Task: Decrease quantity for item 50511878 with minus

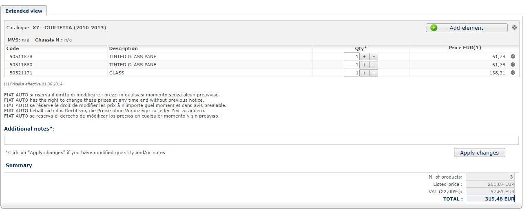Action: [374, 57]
